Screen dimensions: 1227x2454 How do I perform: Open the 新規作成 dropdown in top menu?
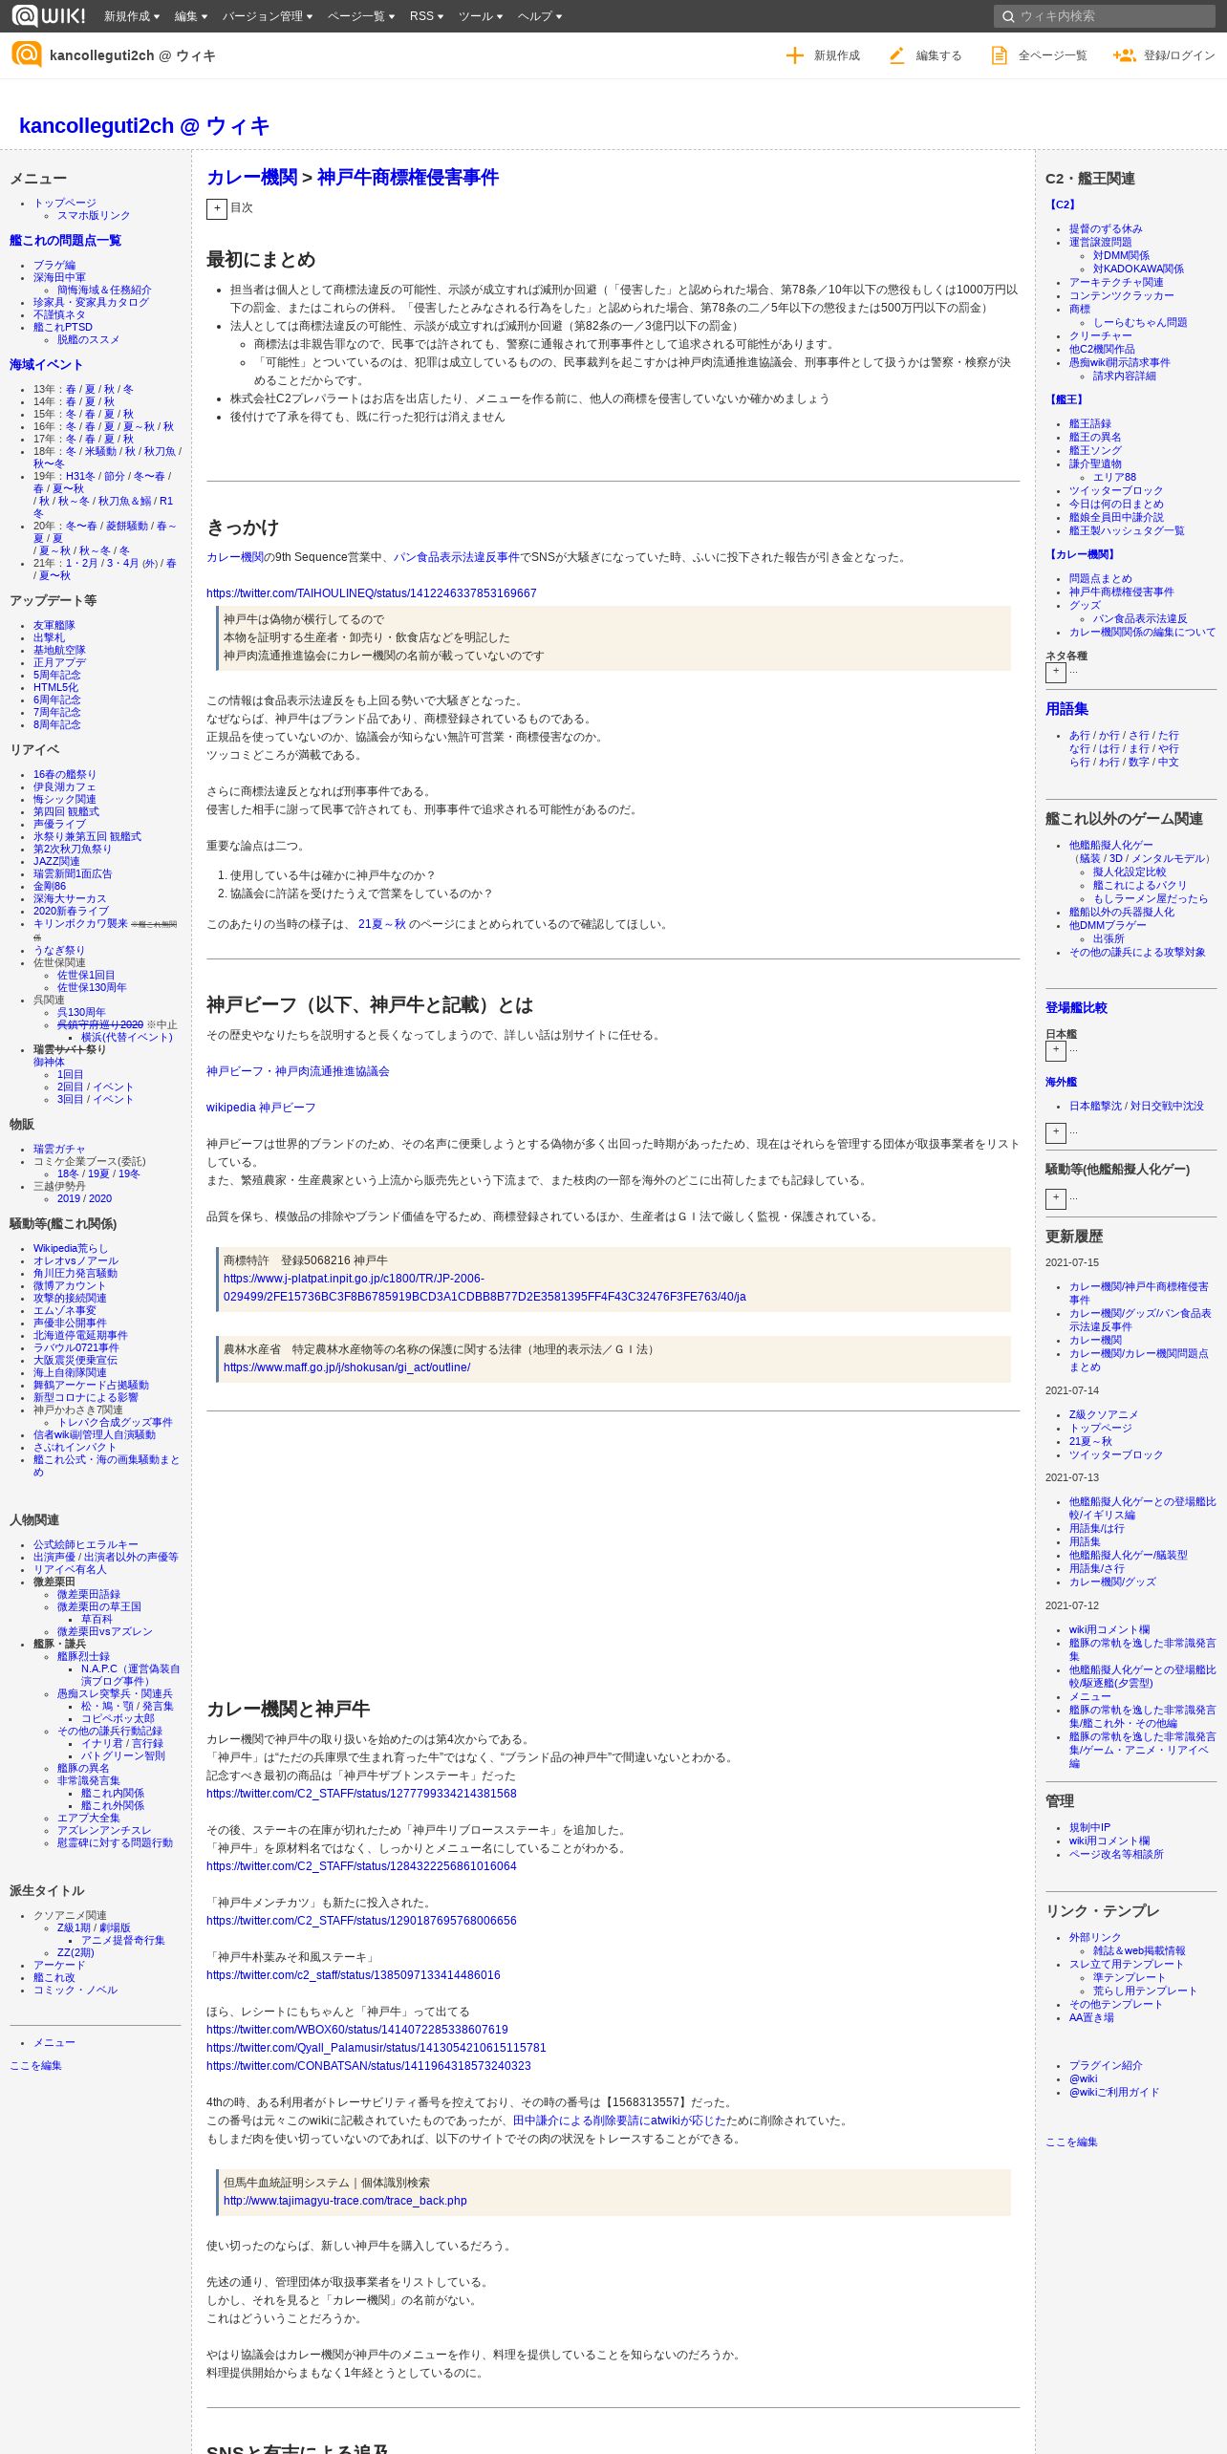132,16
